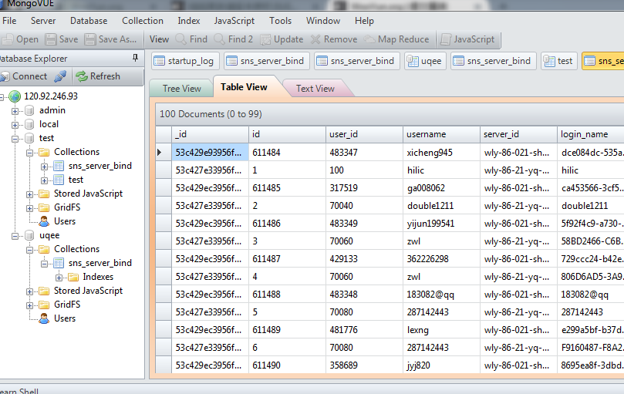The image size is (624, 394).
Task: Switch to the uqee document tab
Action: point(426,61)
